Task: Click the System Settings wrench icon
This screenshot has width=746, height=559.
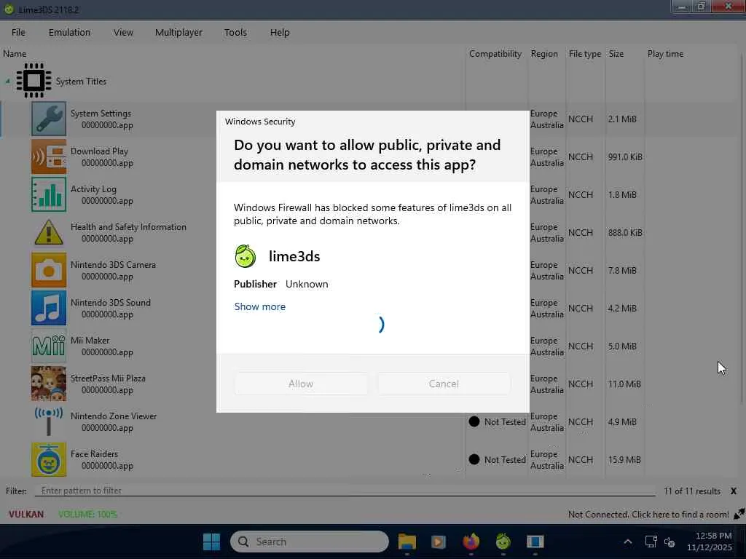Action: (x=49, y=119)
